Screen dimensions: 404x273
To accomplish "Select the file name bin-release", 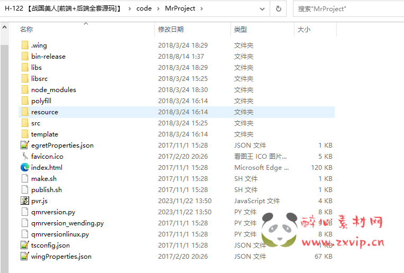I will pyautogui.click(x=49, y=57).
